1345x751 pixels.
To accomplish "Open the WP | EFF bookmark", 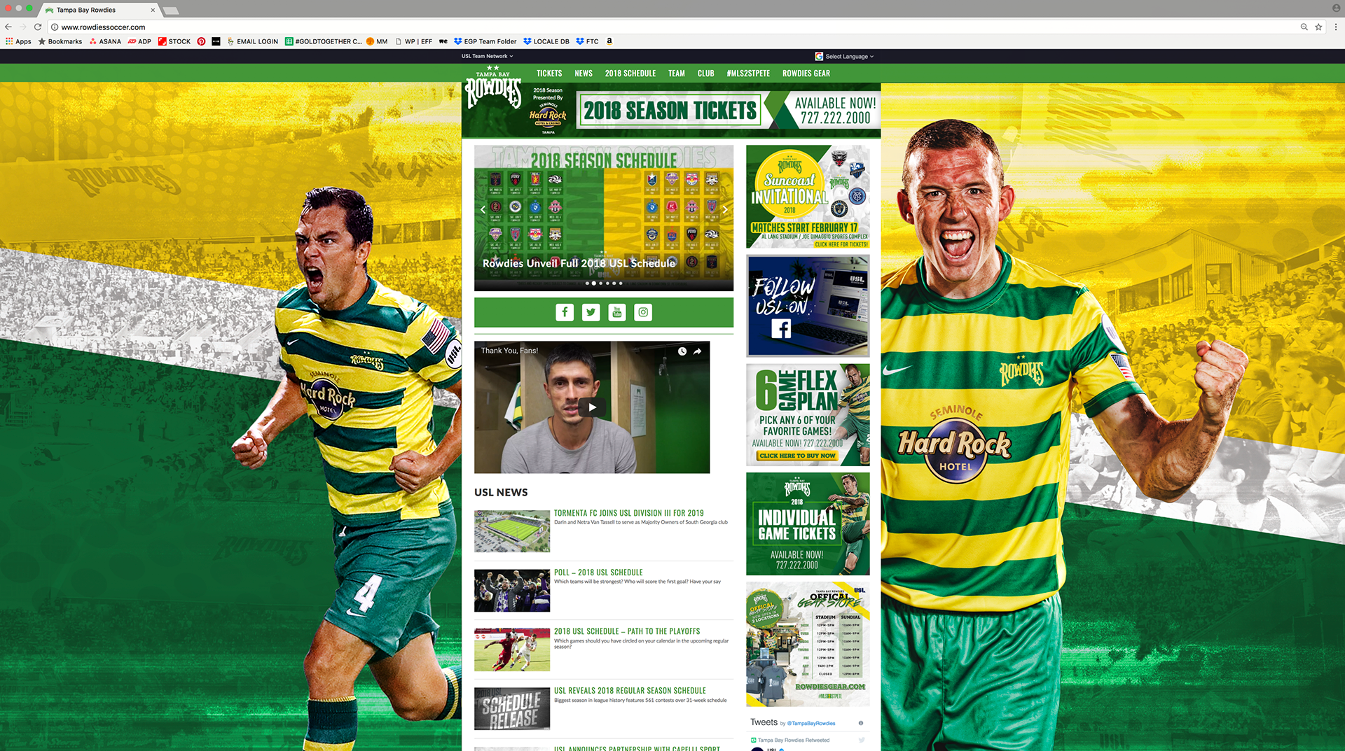I will coord(413,41).
